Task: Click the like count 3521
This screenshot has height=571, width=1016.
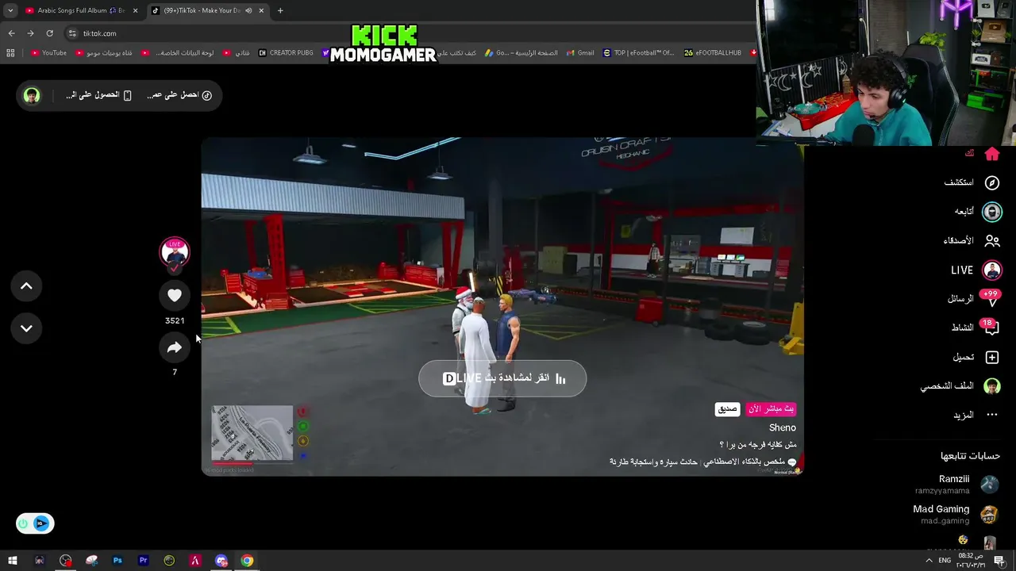Action: pos(175,320)
